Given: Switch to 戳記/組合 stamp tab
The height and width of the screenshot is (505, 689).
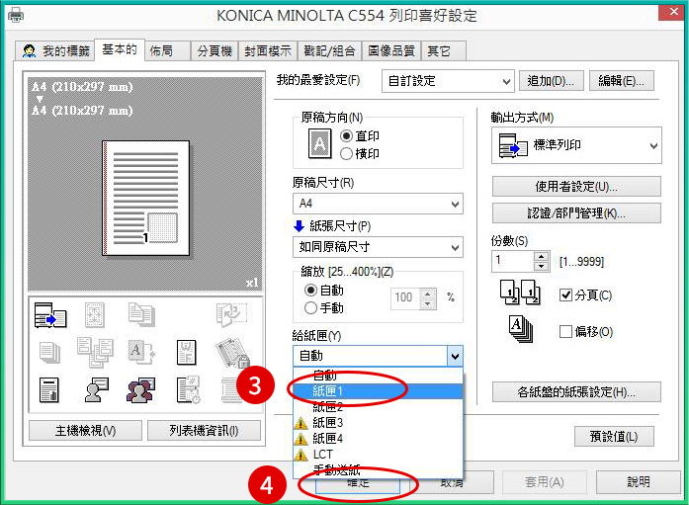Looking at the screenshot, I should point(329,51).
